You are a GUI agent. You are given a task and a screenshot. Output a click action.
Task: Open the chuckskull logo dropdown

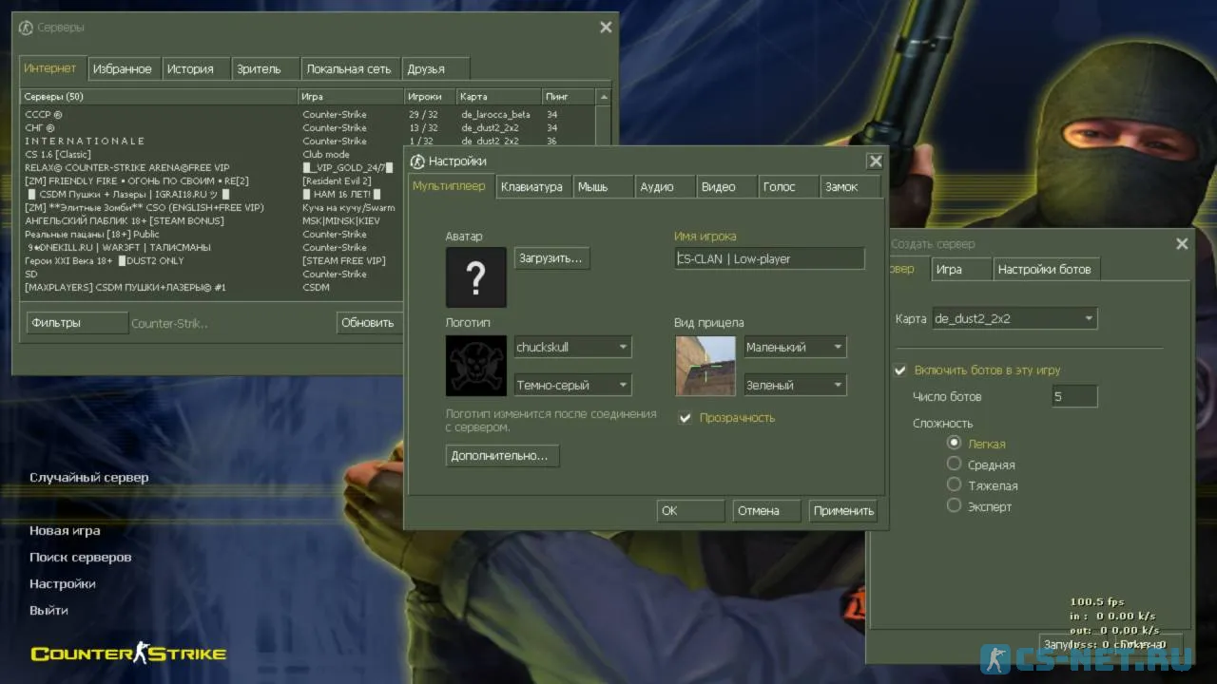click(x=572, y=347)
